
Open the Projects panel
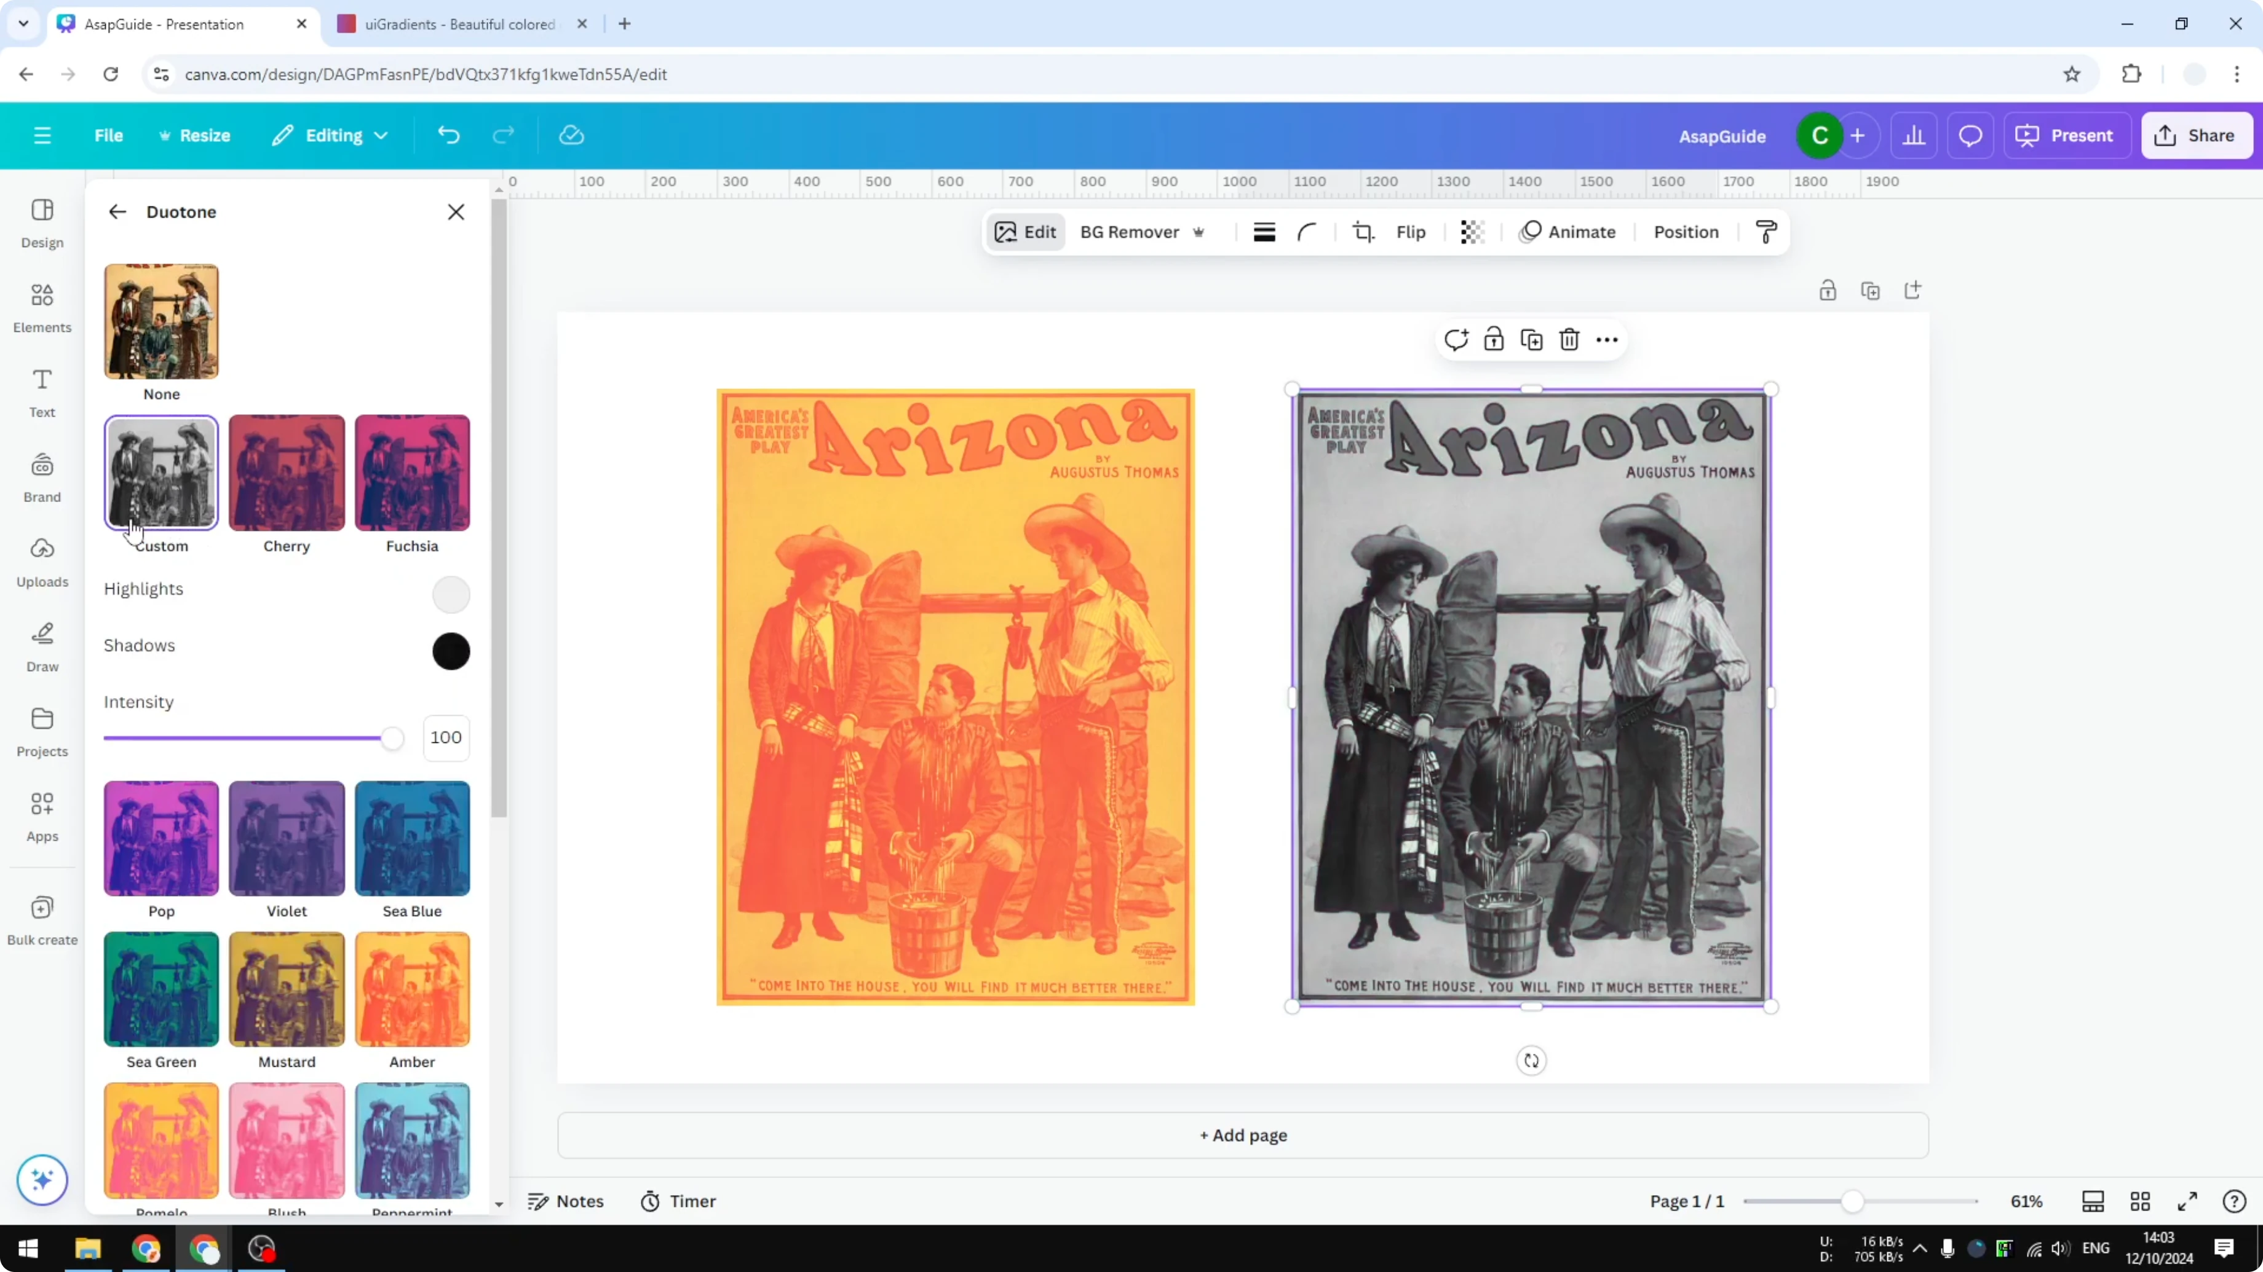click(x=41, y=731)
